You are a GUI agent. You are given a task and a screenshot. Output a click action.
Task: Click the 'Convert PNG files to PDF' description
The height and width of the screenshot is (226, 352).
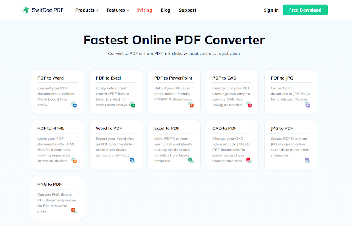coord(57,203)
